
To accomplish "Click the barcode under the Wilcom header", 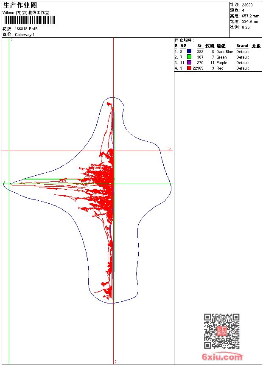I will 29,20.
